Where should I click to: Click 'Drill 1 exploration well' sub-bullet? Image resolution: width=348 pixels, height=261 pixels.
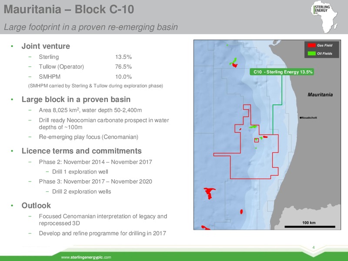[80, 172]
